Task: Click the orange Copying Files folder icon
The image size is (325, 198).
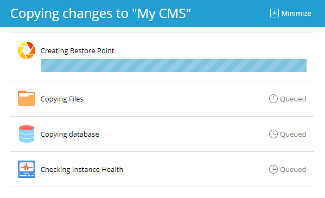Action: 27,98
